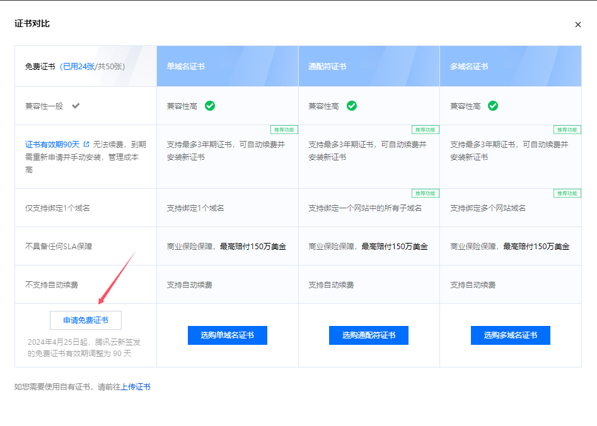The width and height of the screenshot is (597, 426).
Task: Click the 已用24张 usage count text
Action: pyautogui.click(x=78, y=66)
